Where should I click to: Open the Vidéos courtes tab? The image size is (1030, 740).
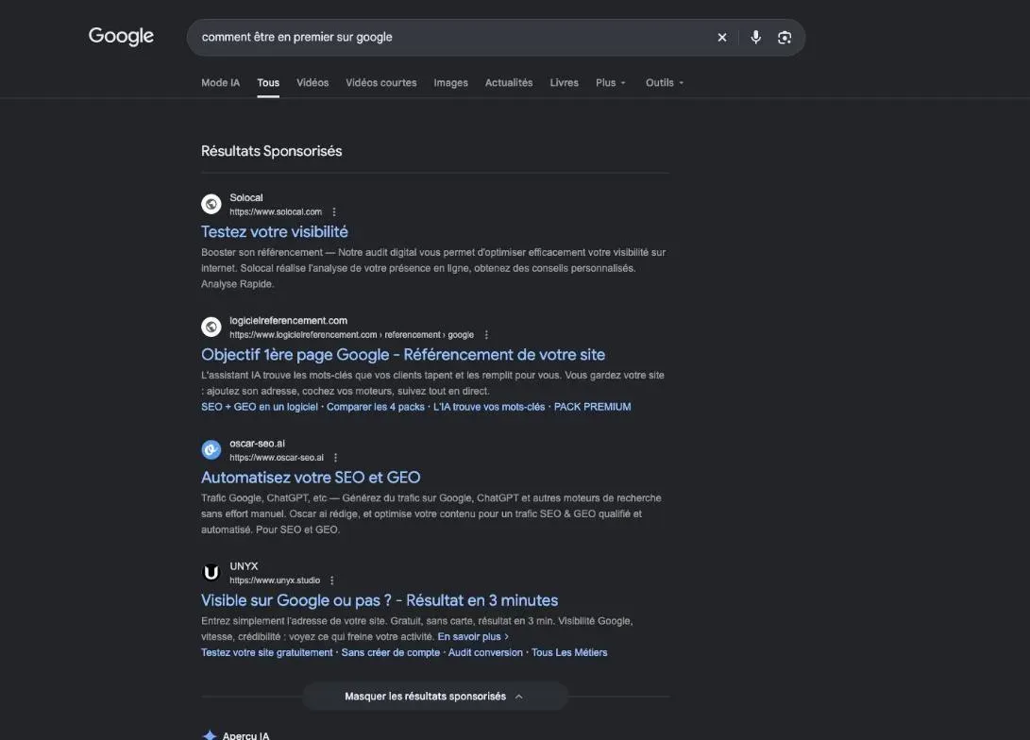pyautogui.click(x=381, y=83)
